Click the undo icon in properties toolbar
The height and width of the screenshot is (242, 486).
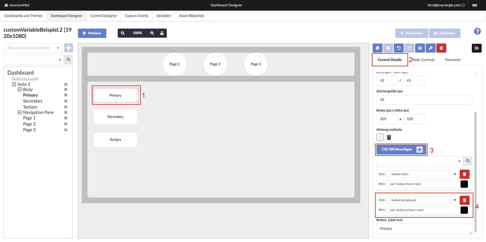pos(399,48)
